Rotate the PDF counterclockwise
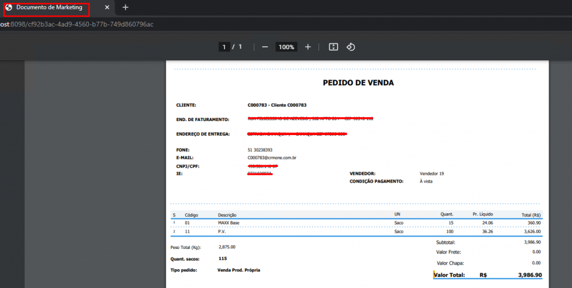572x288 pixels. (x=351, y=47)
